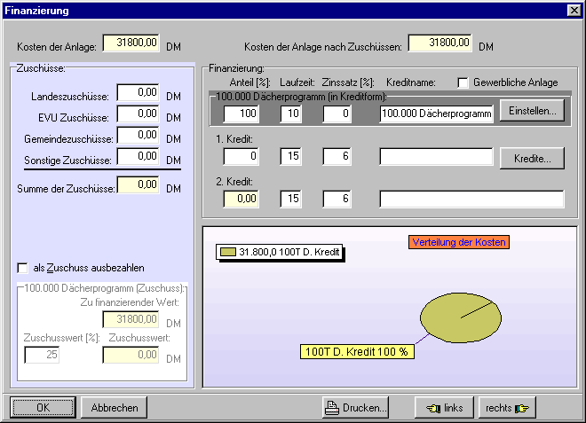Click the printer icon on Drucken button
586x423 pixels.
(332, 408)
